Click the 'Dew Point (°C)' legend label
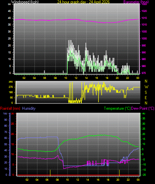 click(x=142, y=108)
